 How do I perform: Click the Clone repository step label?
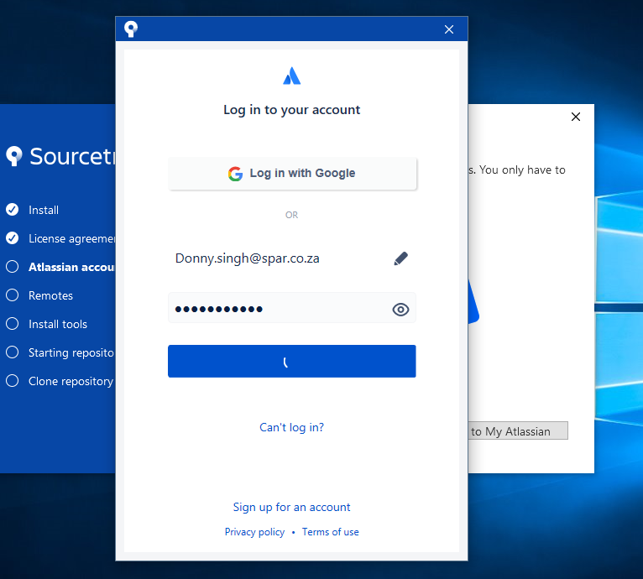(71, 381)
